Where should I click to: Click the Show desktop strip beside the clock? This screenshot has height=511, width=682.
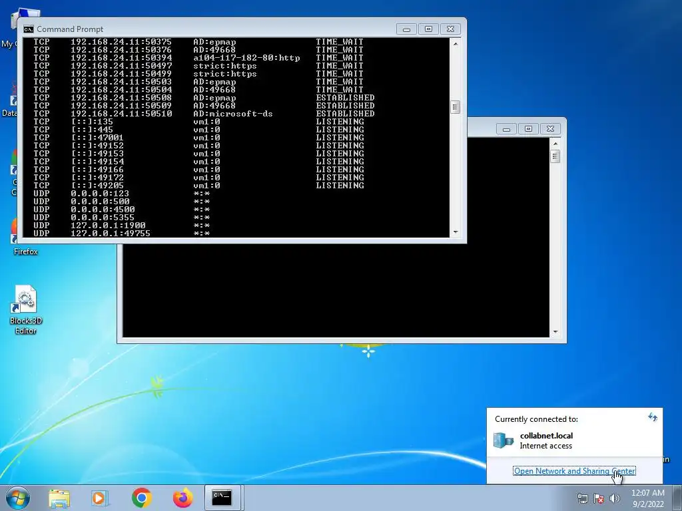[x=677, y=498]
